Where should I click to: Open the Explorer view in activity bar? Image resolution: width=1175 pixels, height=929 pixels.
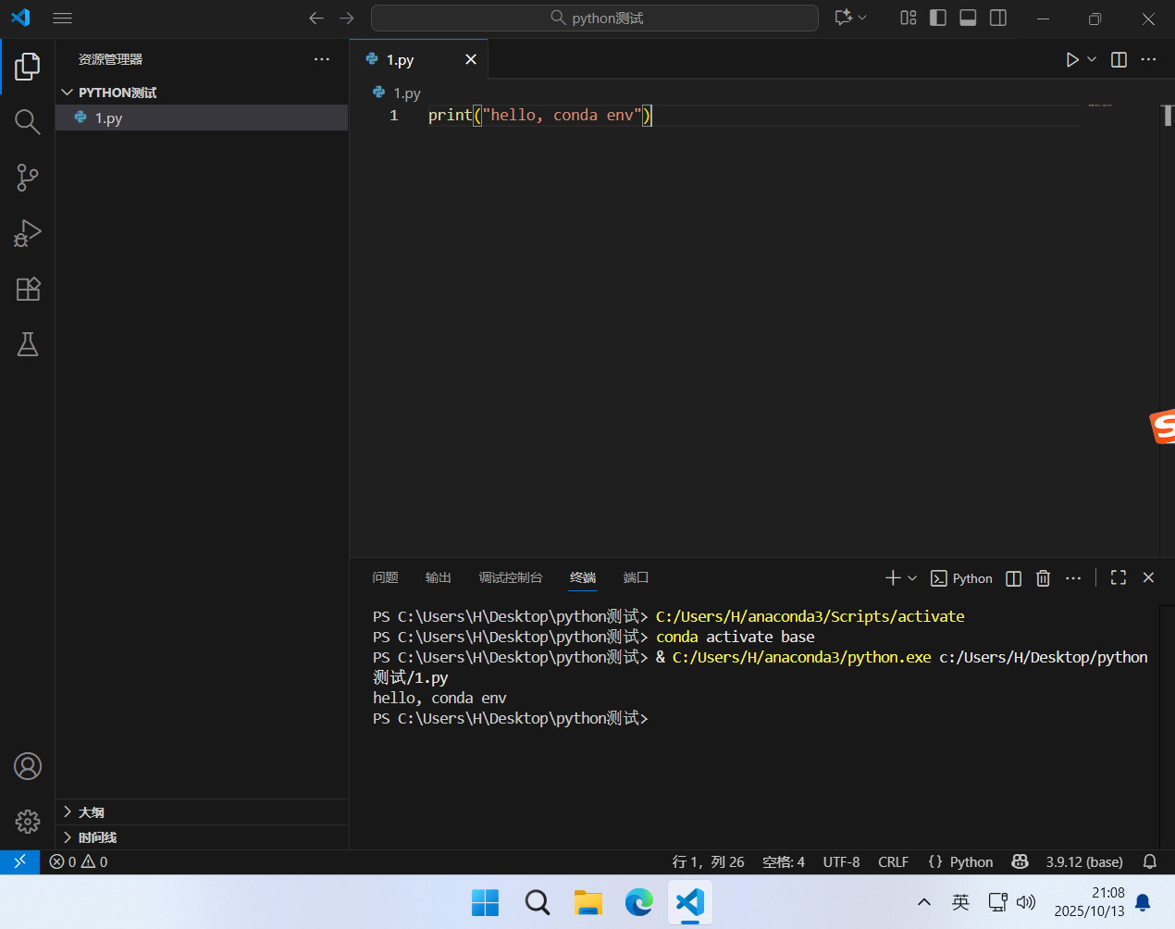coord(28,66)
